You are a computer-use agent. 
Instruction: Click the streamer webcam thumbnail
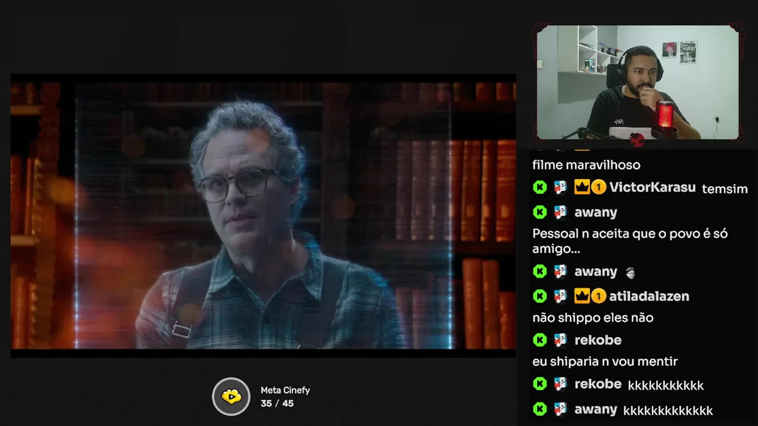pyautogui.click(x=638, y=82)
